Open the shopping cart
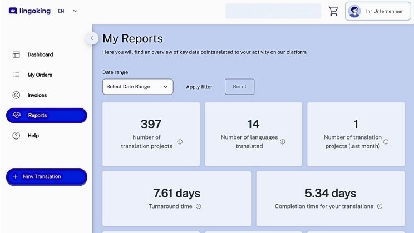Viewport: 414px width, 233px height. tap(333, 11)
